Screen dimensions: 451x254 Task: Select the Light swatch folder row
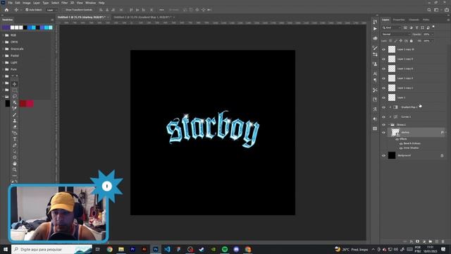tap(26, 63)
